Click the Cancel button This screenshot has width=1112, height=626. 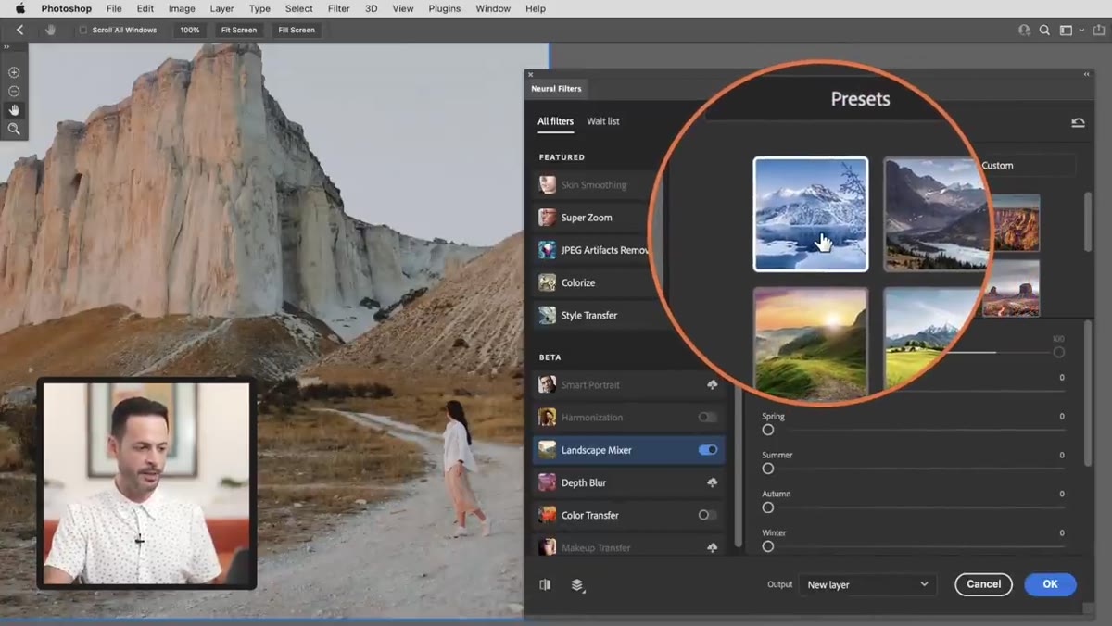pos(983,584)
